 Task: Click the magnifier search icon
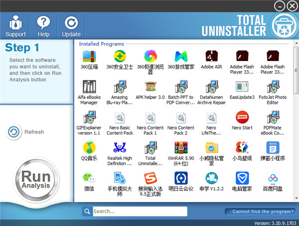87,211
